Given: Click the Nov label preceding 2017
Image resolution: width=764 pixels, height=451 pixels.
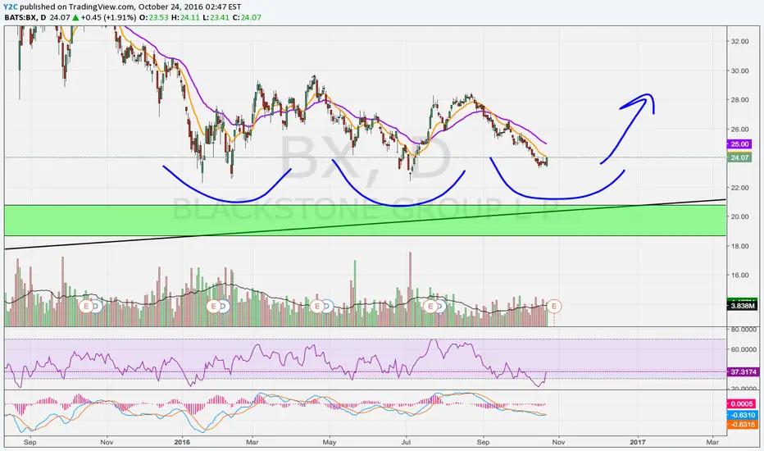Looking at the screenshot, I should 558,442.
